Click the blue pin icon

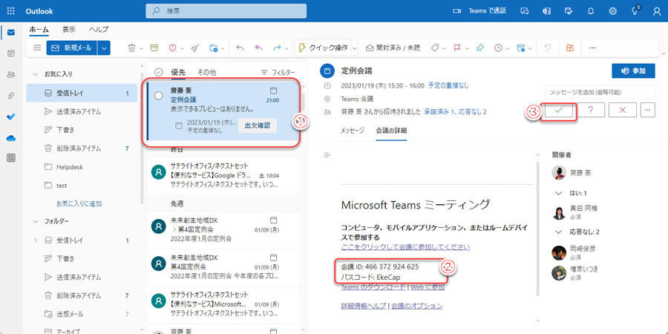point(479,48)
